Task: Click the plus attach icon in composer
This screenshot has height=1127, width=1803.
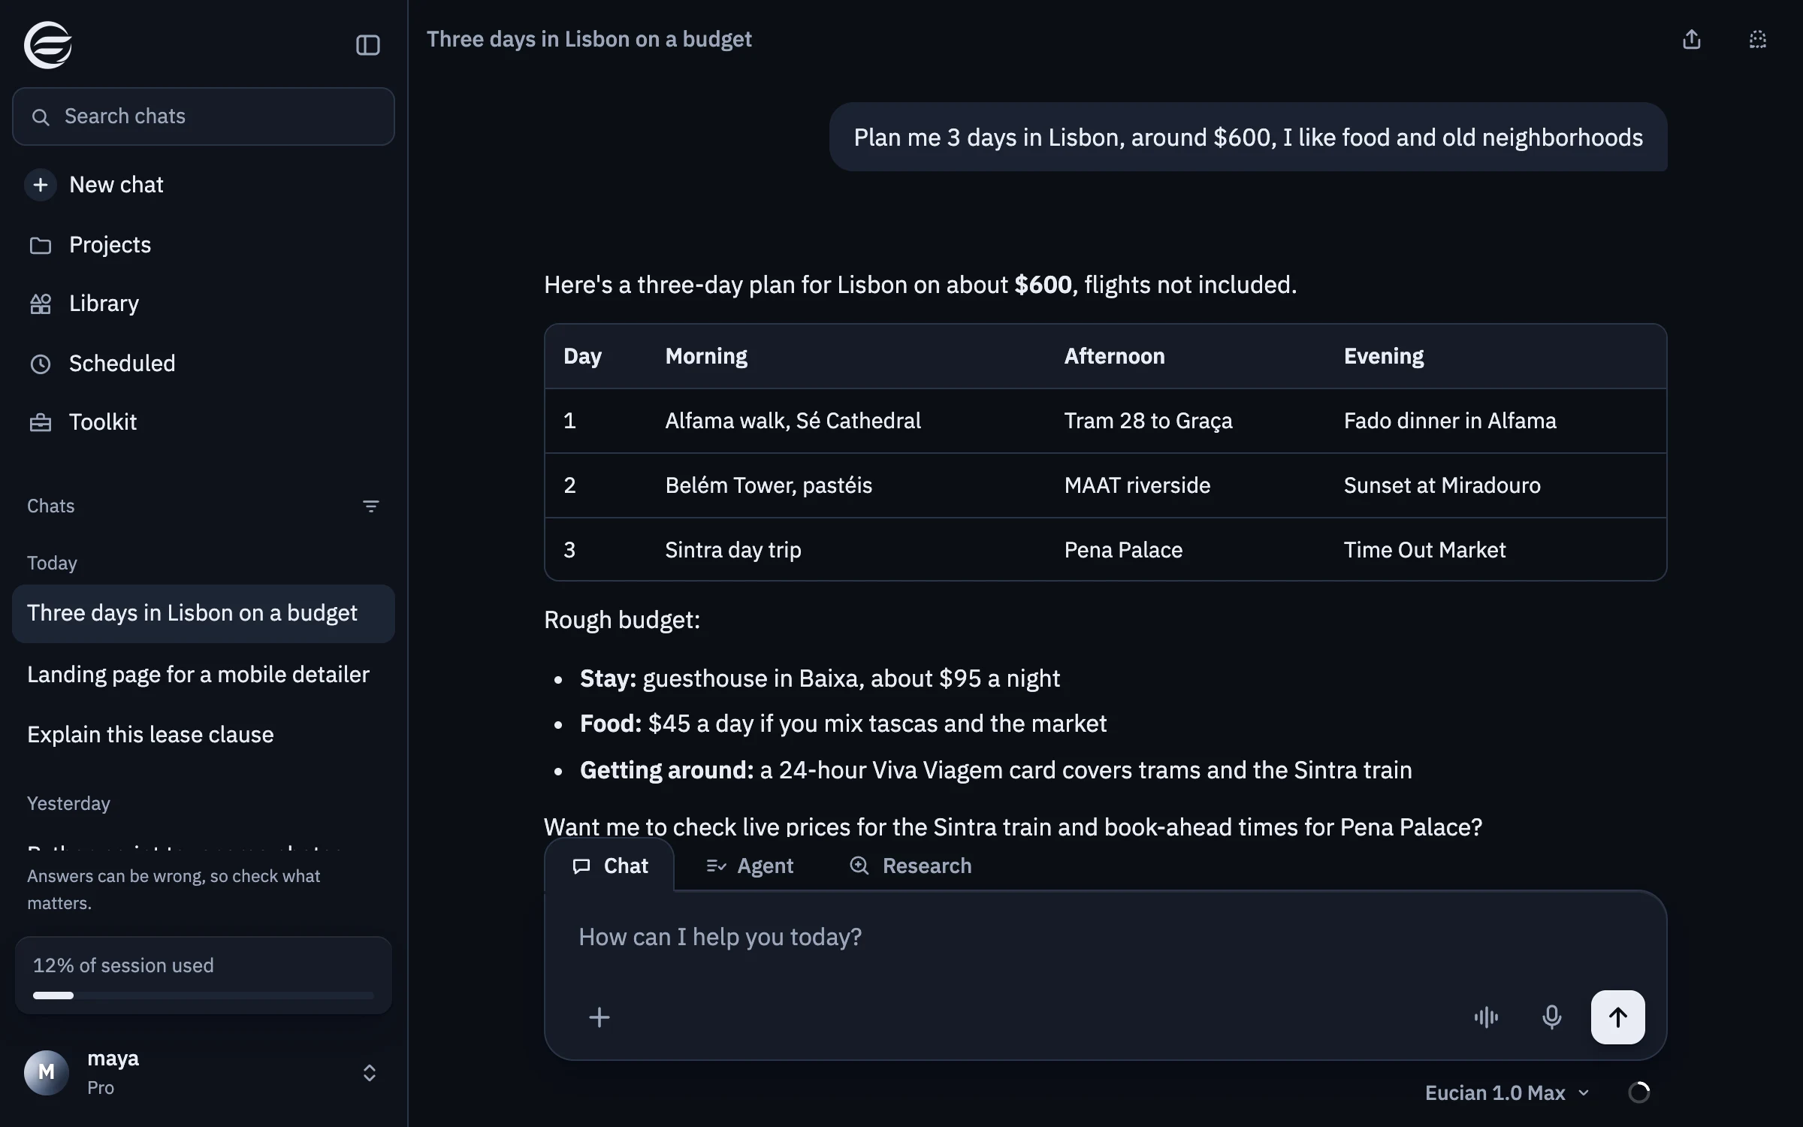Action: point(599,1017)
